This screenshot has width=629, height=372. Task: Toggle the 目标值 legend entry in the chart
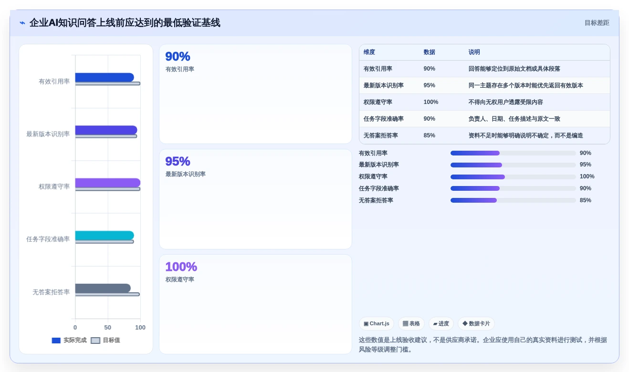(105, 341)
